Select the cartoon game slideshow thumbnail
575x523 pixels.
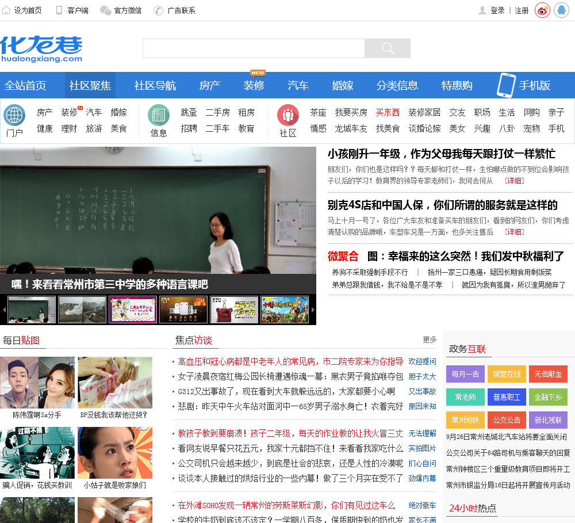(285, 310)
